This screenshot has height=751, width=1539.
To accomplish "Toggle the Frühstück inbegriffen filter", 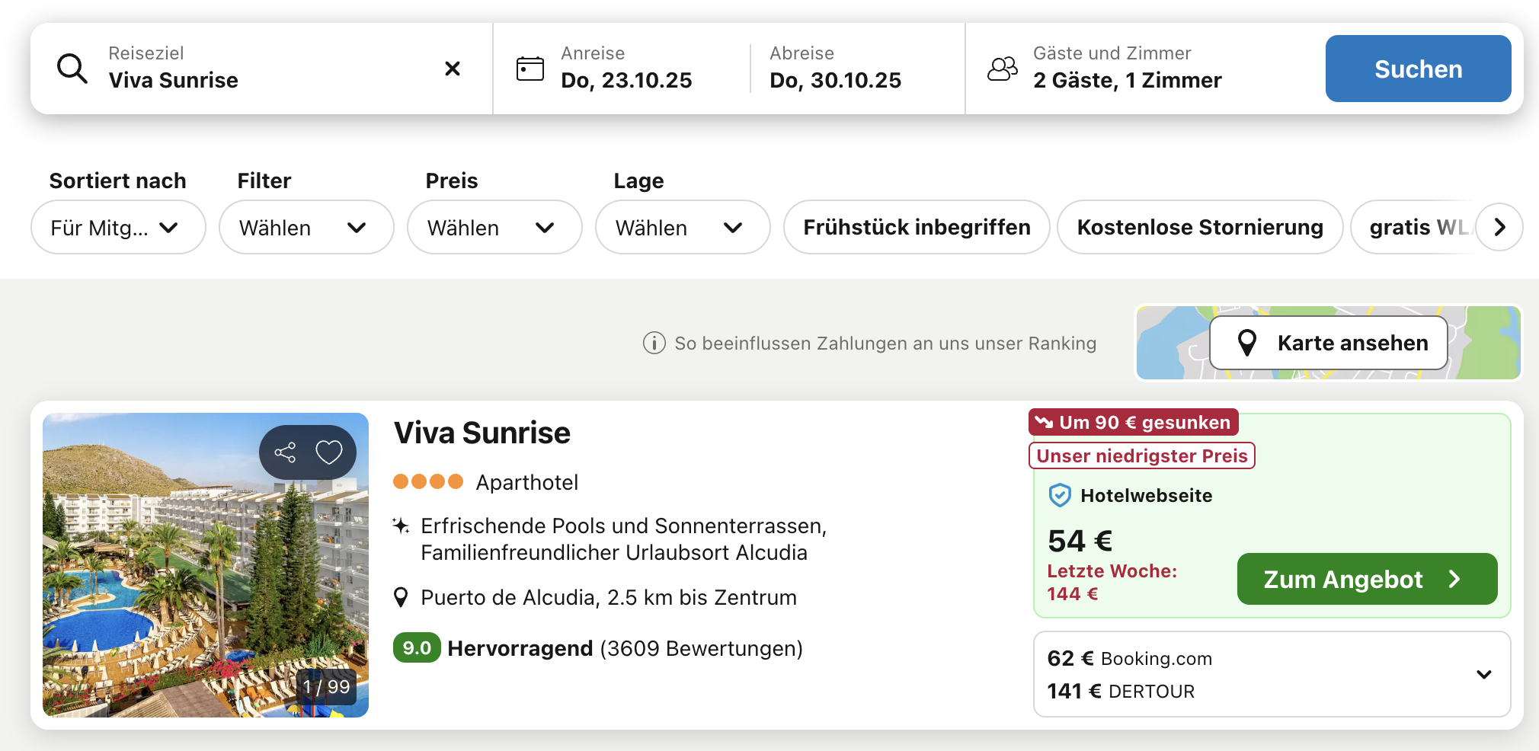I will click(x=917, y=227).
